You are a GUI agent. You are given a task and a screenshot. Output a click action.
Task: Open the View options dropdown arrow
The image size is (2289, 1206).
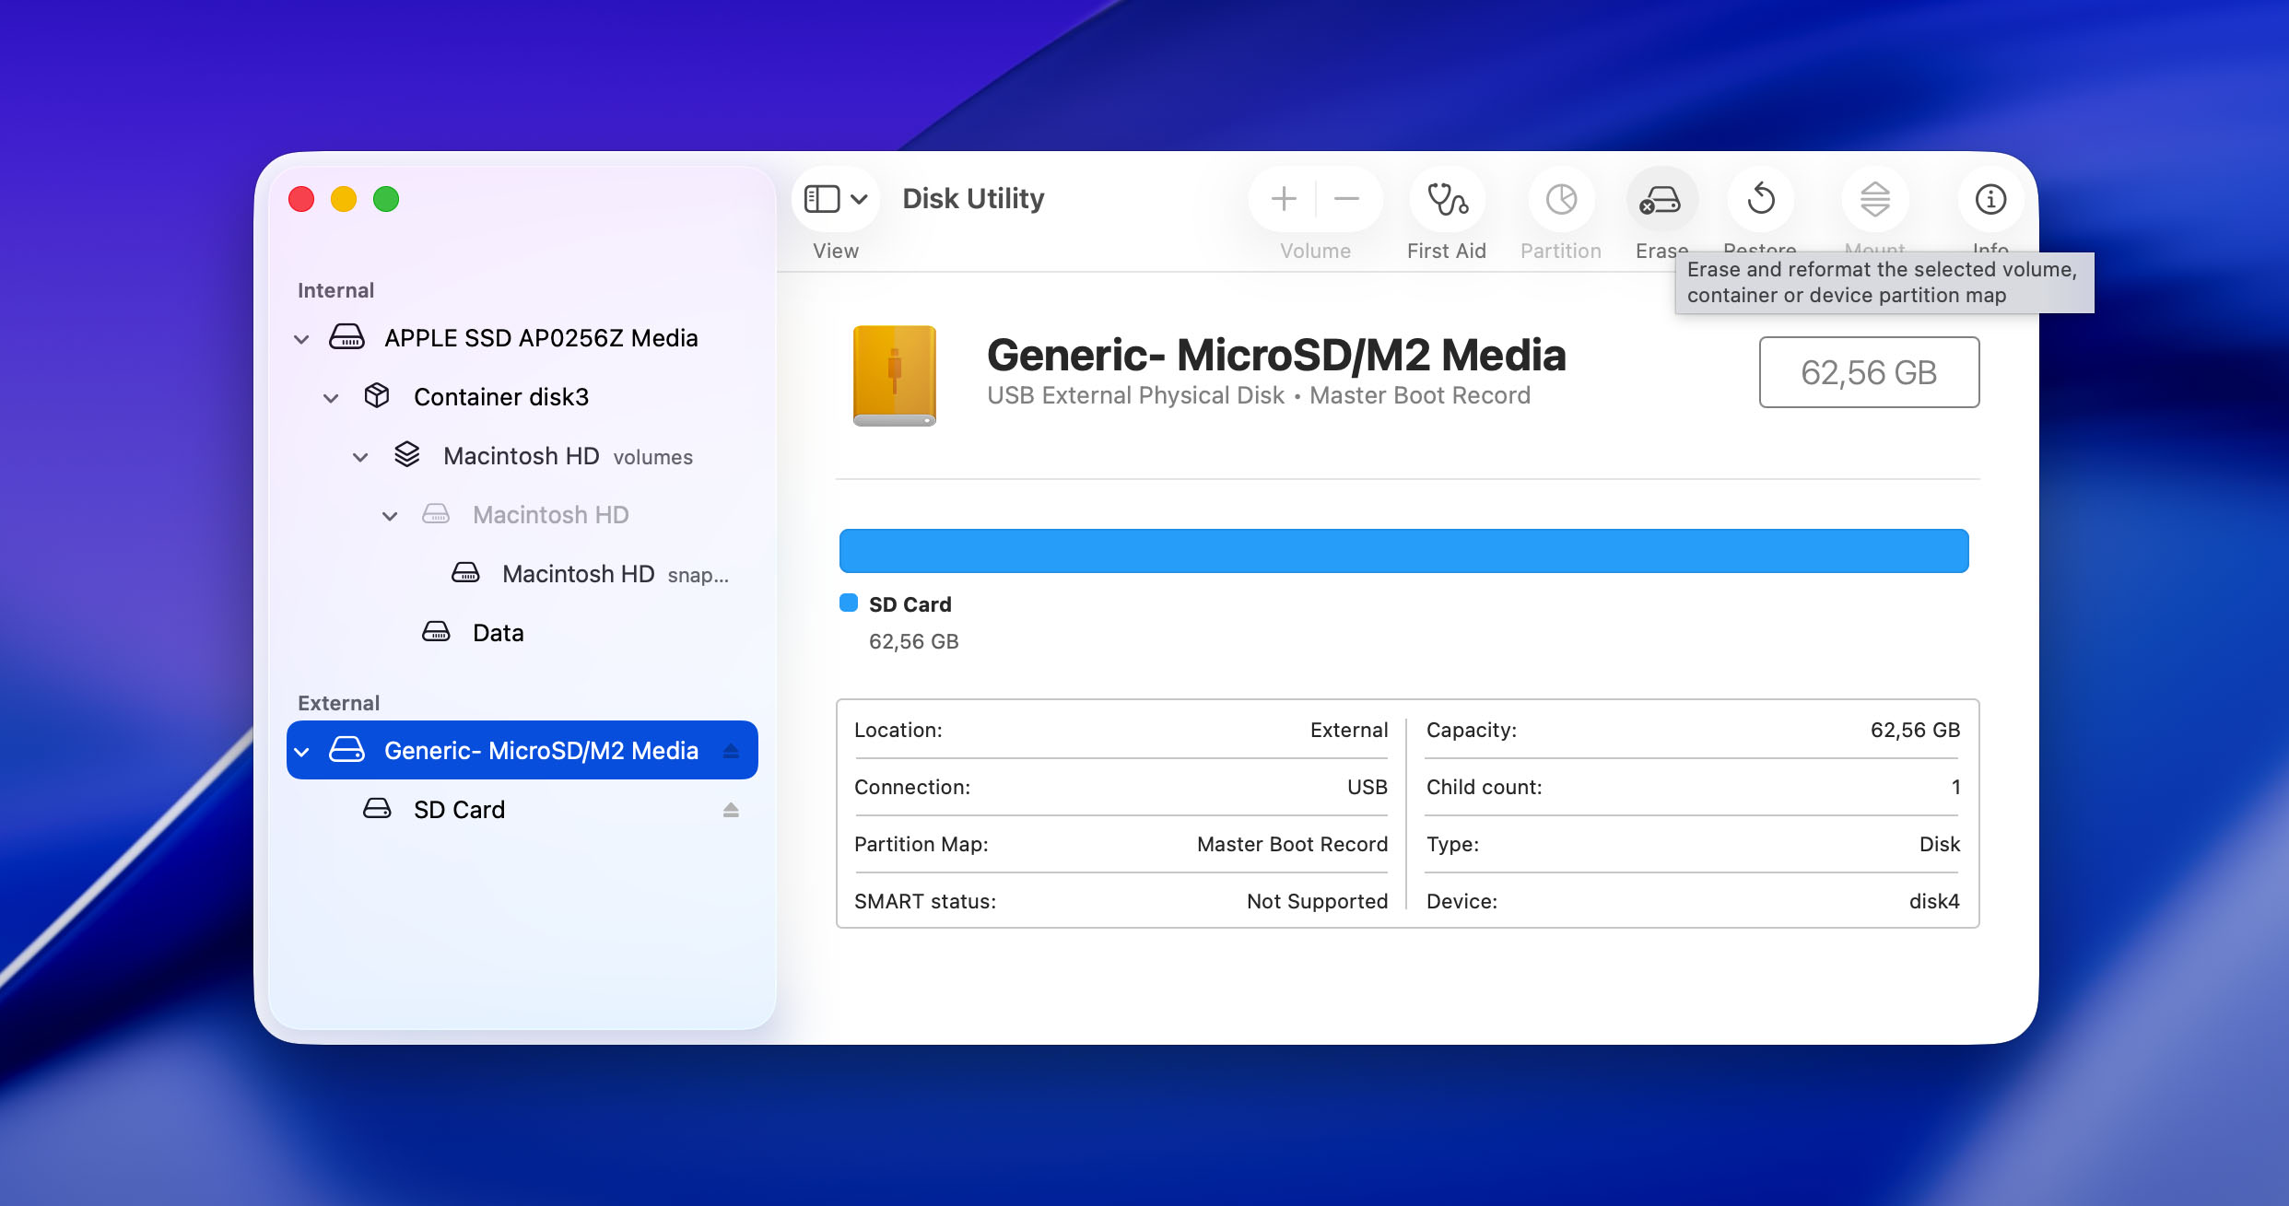859,199
